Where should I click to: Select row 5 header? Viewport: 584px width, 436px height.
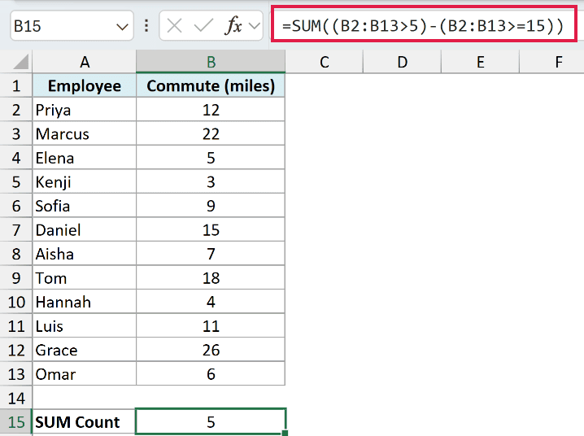16,181
